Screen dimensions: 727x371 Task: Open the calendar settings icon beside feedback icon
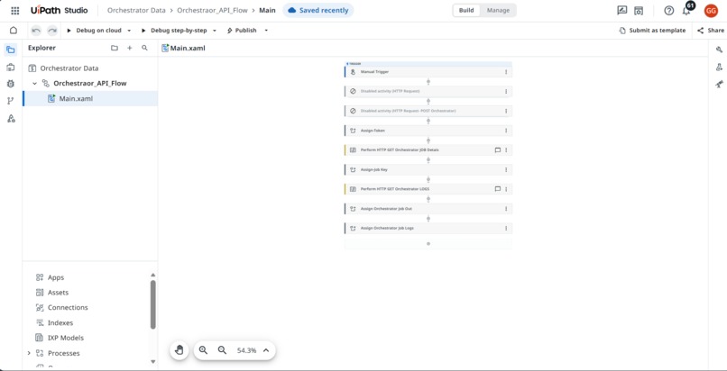[639, 10]
